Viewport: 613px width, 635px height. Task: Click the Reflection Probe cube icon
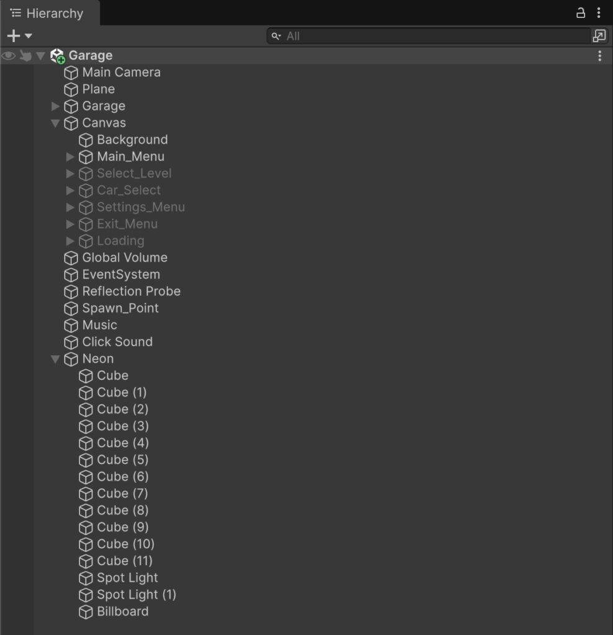[71, 291]
